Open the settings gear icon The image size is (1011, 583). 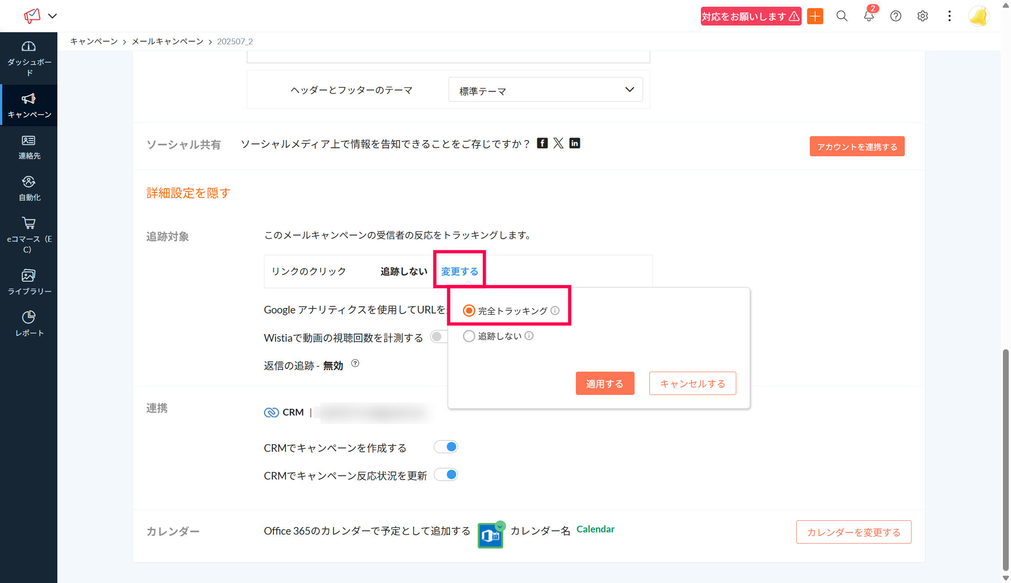(x=922, y=16)
